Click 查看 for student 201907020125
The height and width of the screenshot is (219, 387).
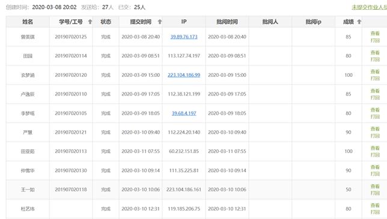pos(375,33)
